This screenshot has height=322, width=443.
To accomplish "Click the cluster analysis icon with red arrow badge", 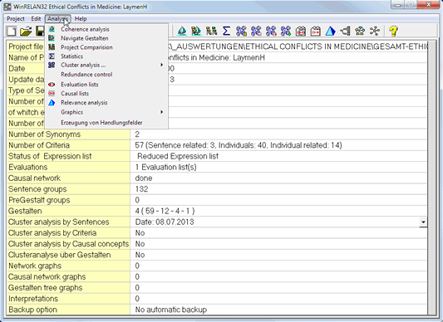I will coord(271,31).
